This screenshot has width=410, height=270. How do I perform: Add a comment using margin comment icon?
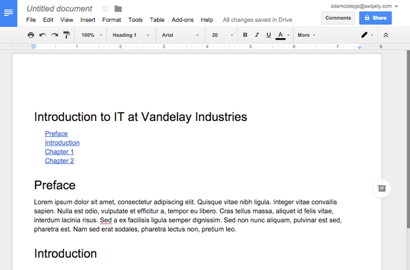coord(382,189)
